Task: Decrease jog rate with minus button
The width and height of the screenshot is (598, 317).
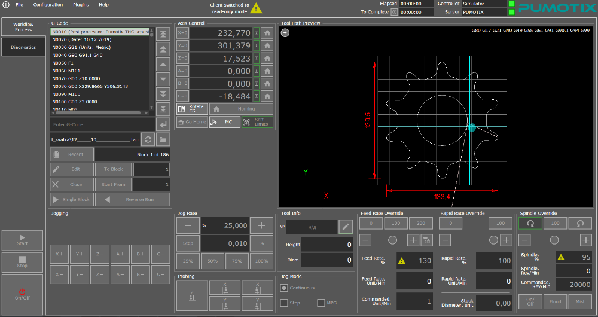Action: click(188, 225)
